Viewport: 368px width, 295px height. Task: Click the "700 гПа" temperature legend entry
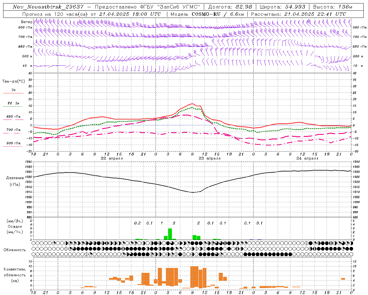click(14, 130)
